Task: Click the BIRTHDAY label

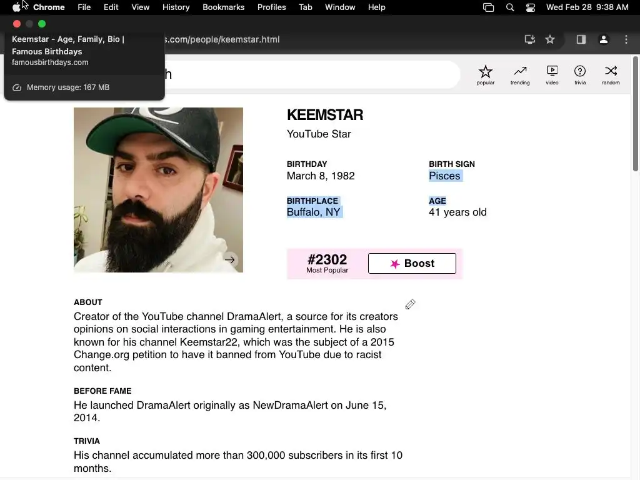Action: 306,164
